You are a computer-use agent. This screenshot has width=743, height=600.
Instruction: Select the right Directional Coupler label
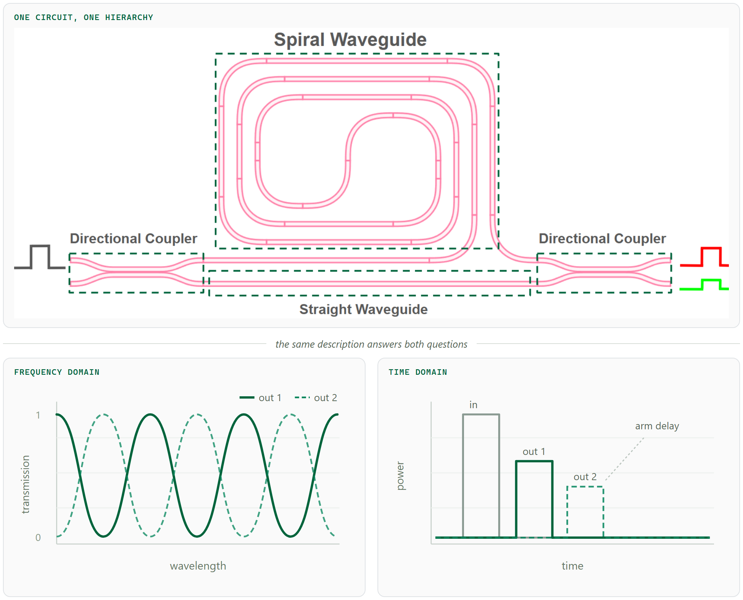pos(602,239)
